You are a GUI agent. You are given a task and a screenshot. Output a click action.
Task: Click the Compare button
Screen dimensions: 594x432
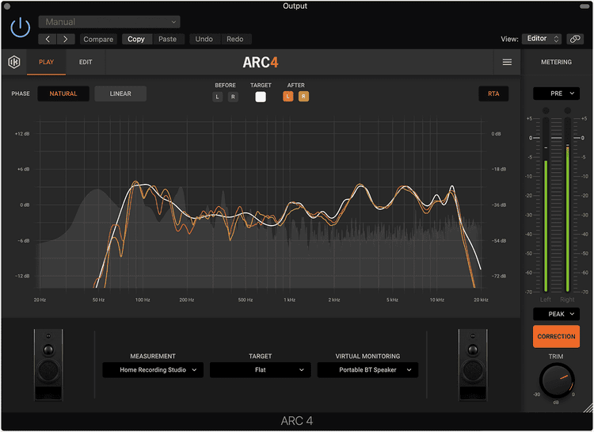coord(98,39)
